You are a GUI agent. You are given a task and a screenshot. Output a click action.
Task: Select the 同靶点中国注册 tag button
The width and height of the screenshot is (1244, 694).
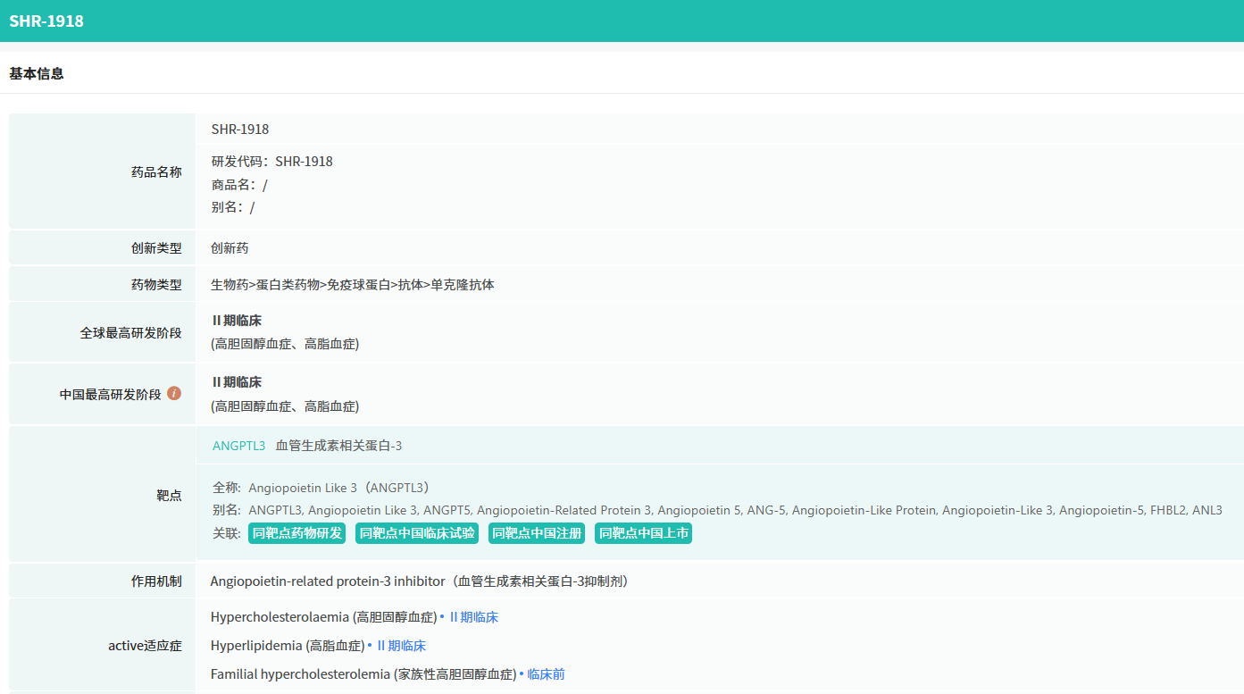[536, 533]
